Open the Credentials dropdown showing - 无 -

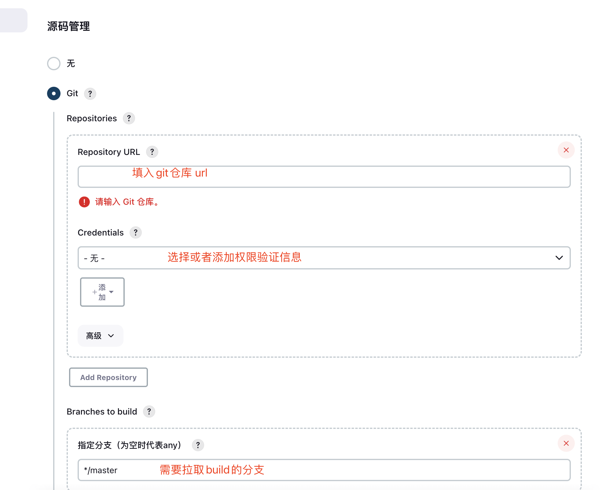coord(324,258)
